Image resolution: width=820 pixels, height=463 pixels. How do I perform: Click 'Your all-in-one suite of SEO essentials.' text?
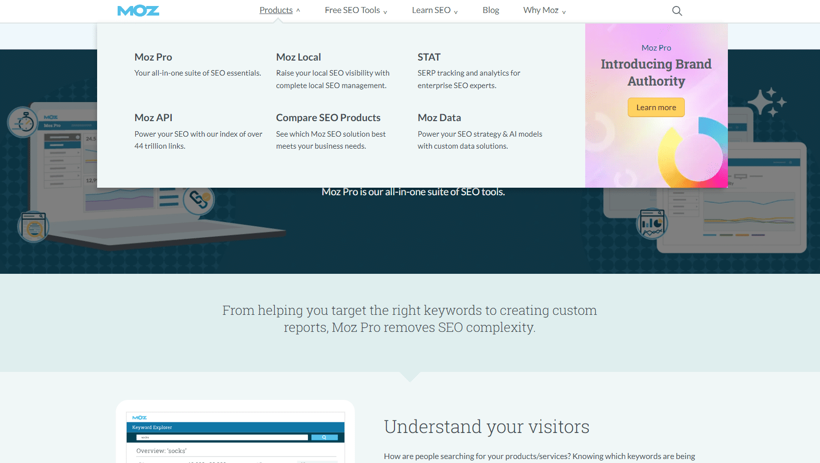coord(198,73)
